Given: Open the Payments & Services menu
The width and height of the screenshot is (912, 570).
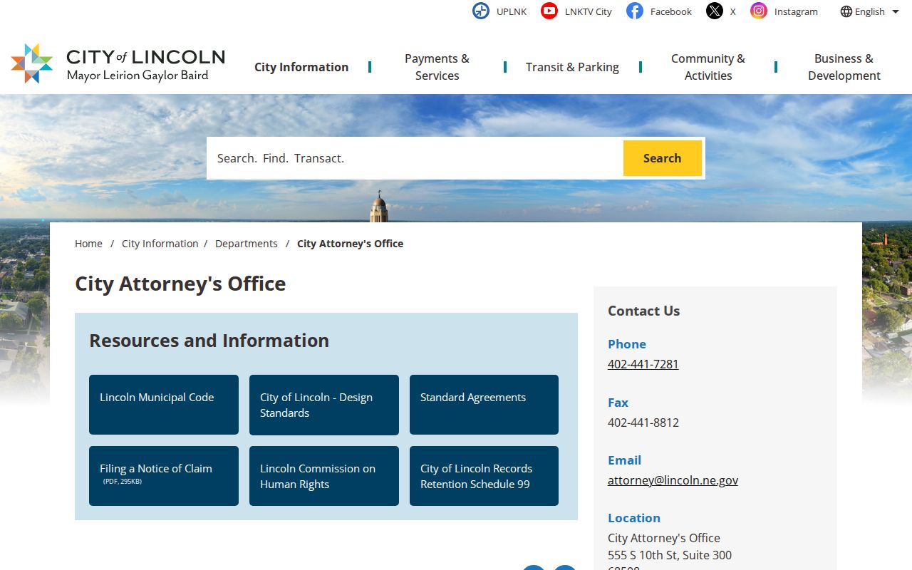Looking at the screenshot, I should [x=437, y=67].
